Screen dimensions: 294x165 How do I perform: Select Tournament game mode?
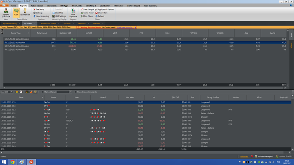point(25,13)
